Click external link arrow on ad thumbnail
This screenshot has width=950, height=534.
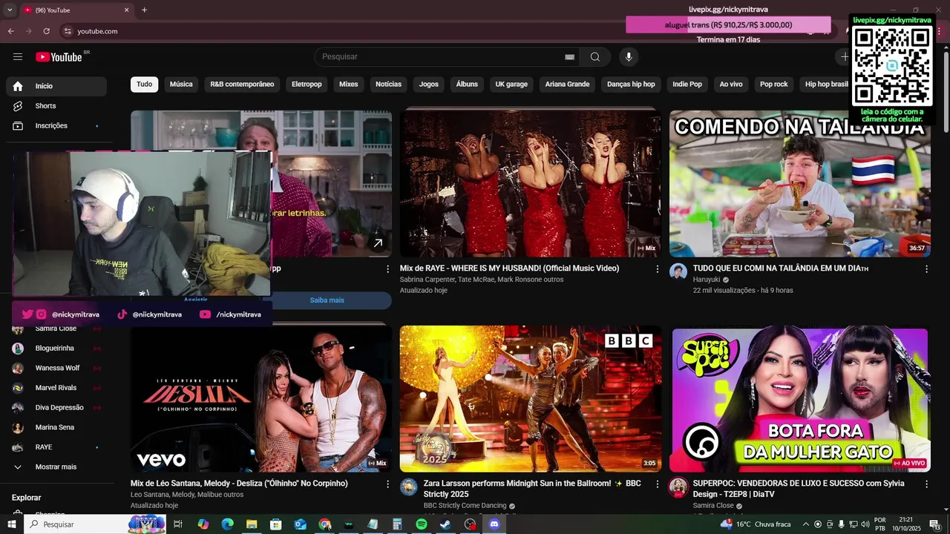point(378,243)
